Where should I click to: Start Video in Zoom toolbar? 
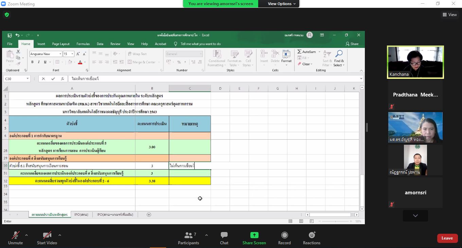tap(47, 238)
